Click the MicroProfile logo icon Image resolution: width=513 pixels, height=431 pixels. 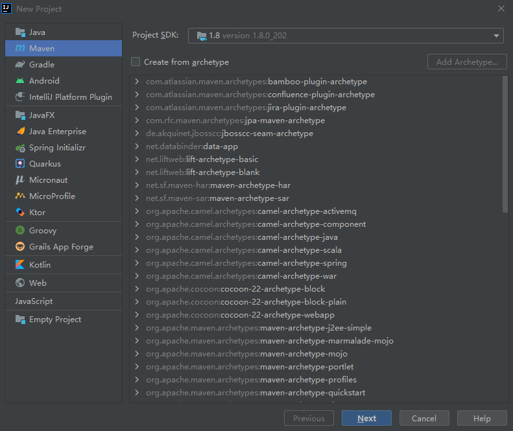tap(20, 196)
